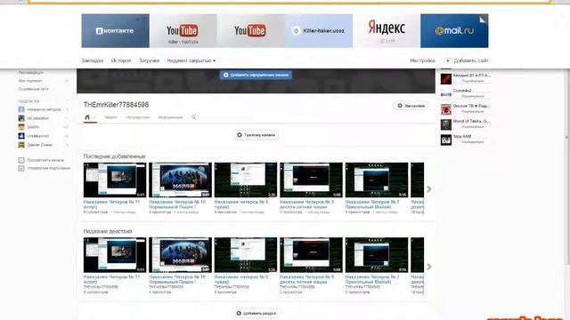Screen dimensions: 570x320
Task: Open the YouTube tile captioned Killer - YouTube
Action: click(183, 31)
